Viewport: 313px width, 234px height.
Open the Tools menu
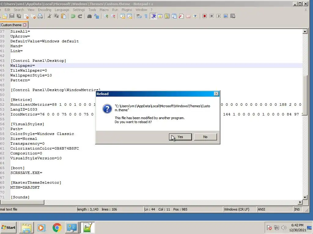(x=92, y=10)
